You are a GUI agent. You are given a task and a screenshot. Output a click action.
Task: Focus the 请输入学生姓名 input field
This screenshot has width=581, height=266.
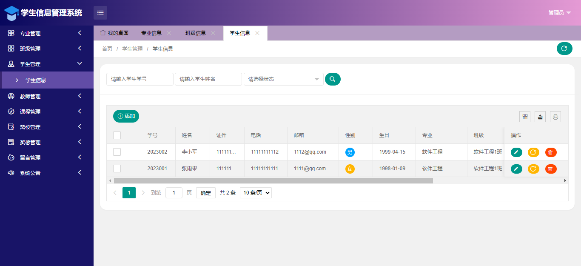[x=208, y=79]
